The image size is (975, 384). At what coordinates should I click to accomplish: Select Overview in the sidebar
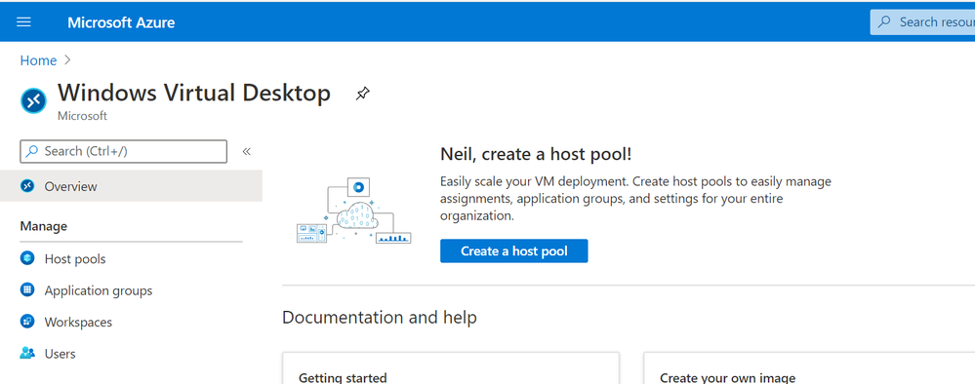click(131, 186)
